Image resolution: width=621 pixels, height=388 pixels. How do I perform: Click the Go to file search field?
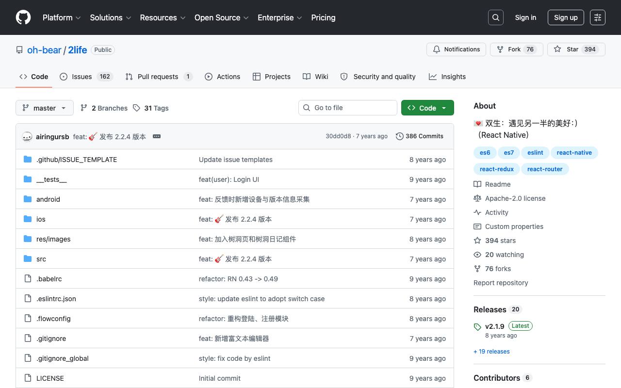(x=348, y=108)
